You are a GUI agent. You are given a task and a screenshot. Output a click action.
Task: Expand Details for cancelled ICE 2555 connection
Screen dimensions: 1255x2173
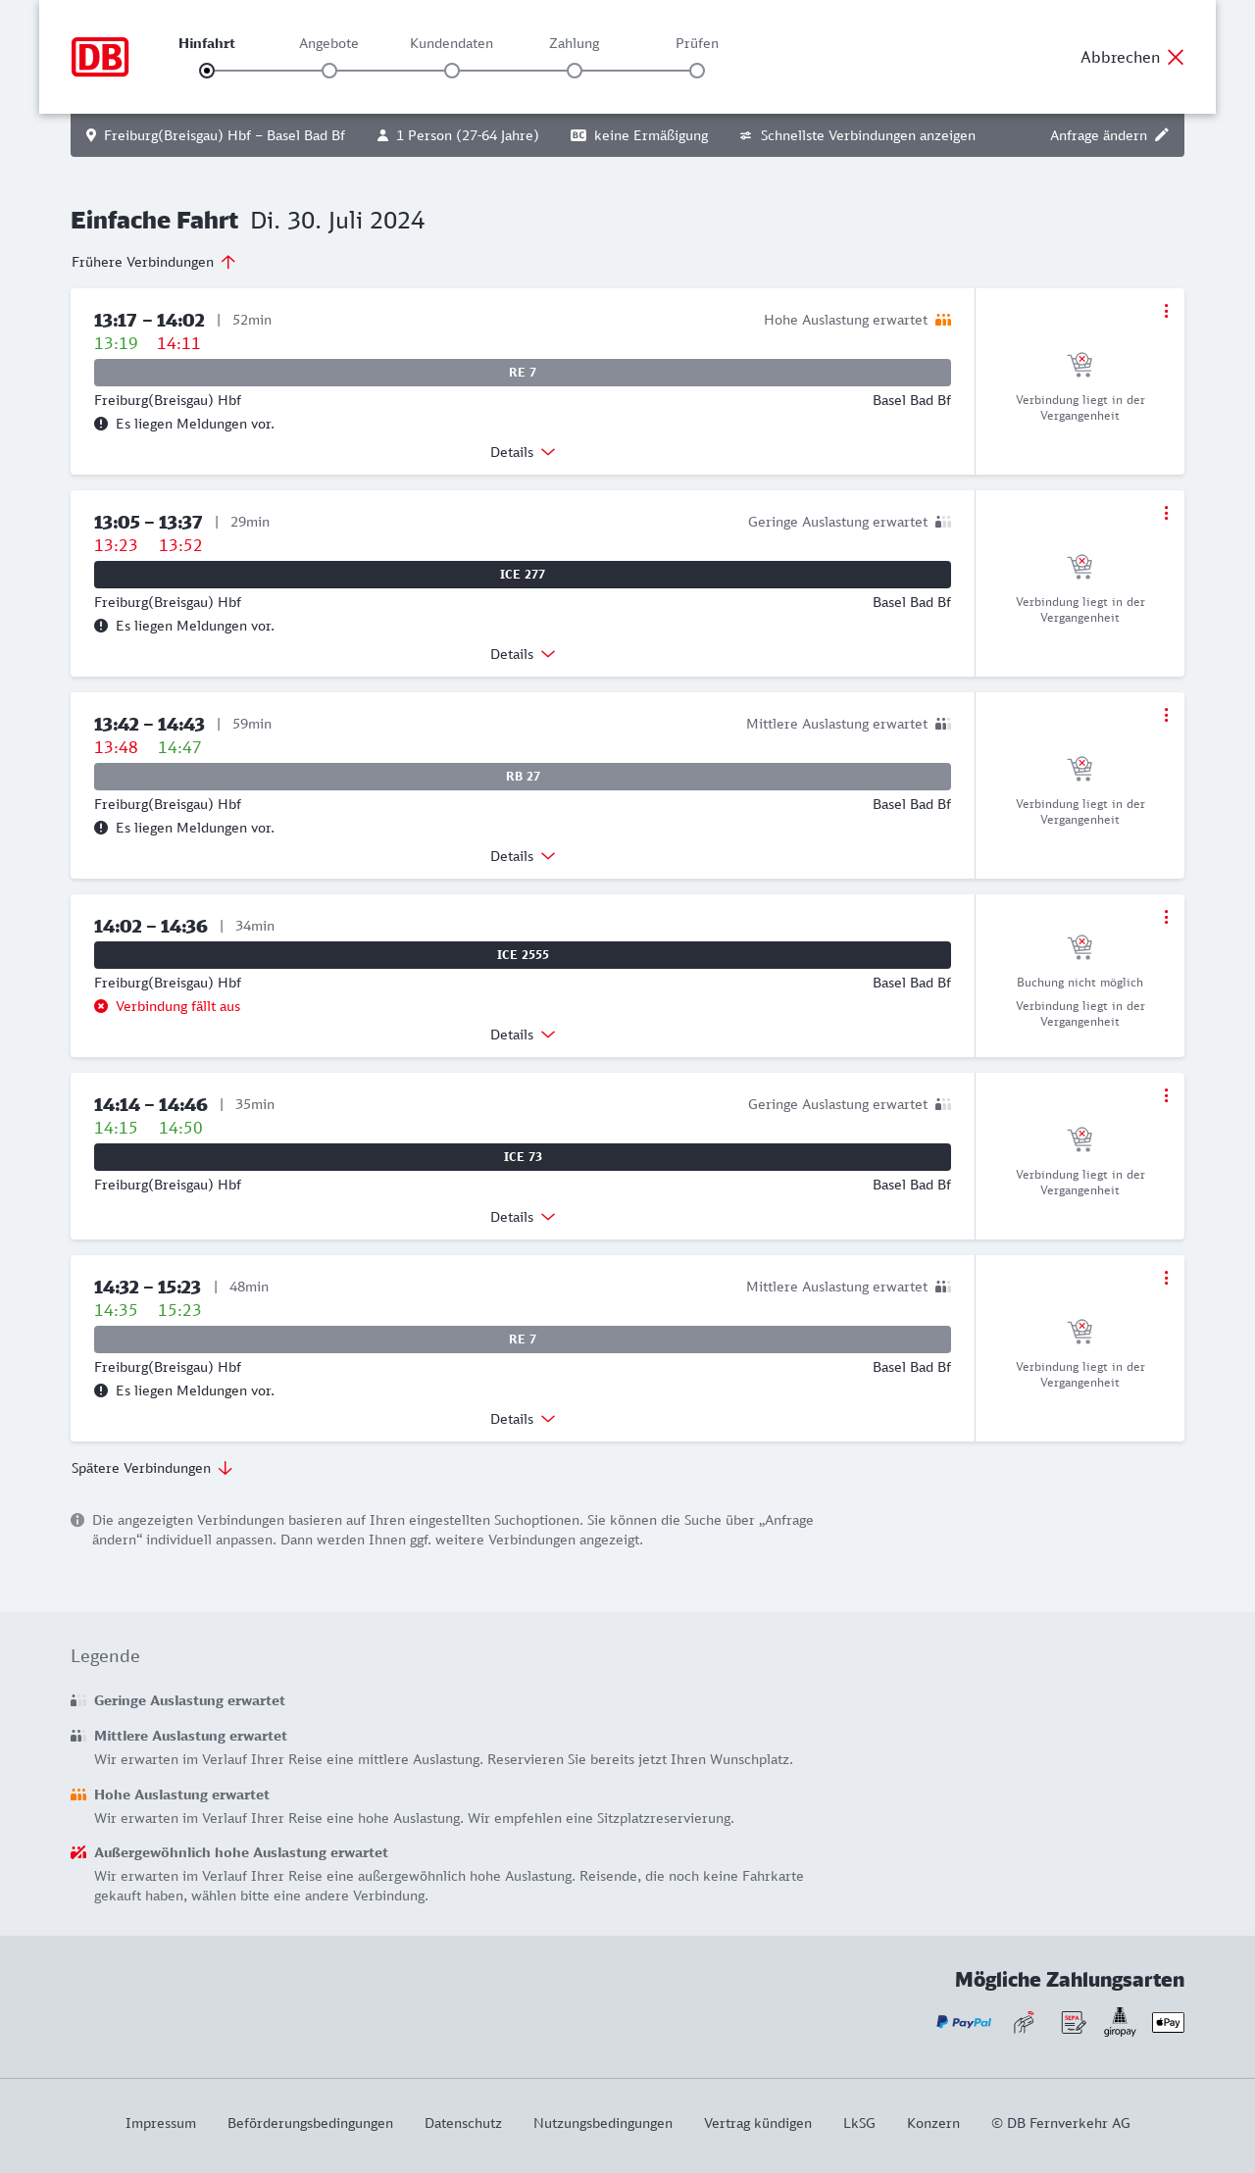click(x=523, y=1035)
